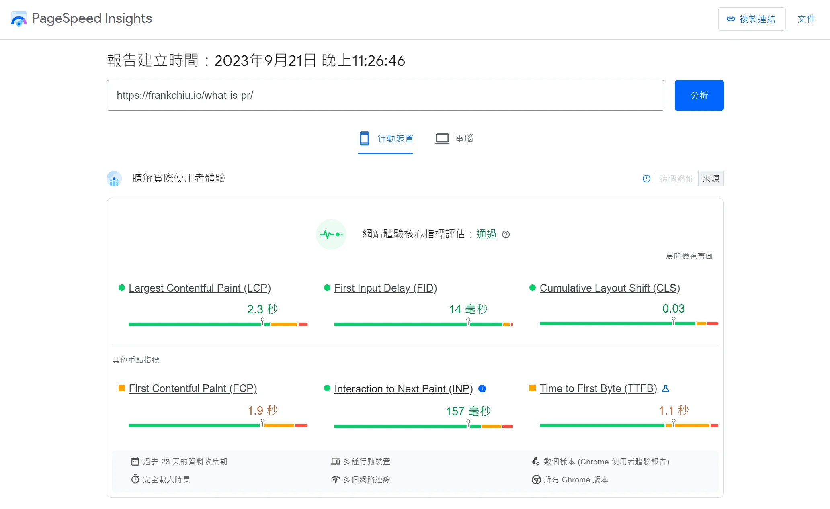
Task: Open the help question mark beside 通過
Action: [x=506, y=235]
